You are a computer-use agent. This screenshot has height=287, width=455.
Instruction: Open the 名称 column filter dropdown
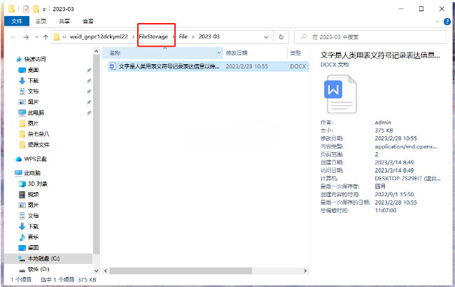click(x=219, y=53)
